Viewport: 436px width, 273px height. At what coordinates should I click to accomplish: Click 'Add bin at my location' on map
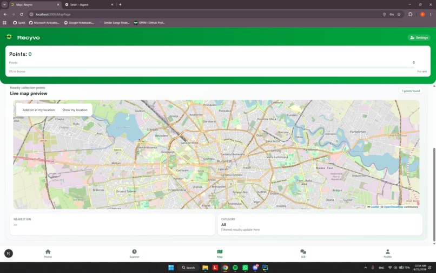click(x=38, y=110)
